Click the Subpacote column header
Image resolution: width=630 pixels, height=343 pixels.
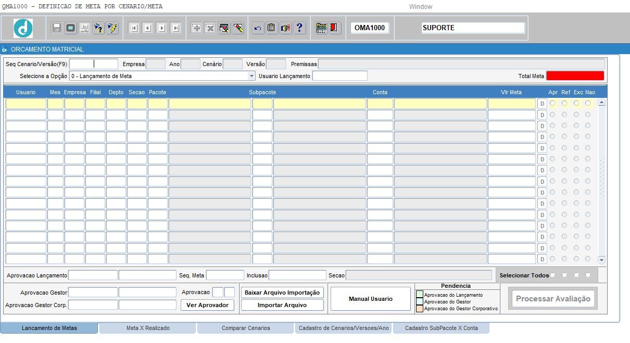coord(262,92)
